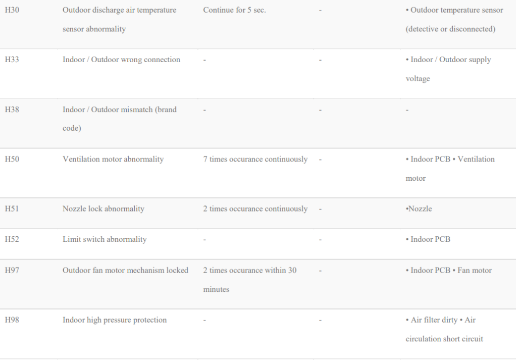Select the H97 error code cell
The width and height of the screenshot is (517, 360).
[x=12, y=270]
